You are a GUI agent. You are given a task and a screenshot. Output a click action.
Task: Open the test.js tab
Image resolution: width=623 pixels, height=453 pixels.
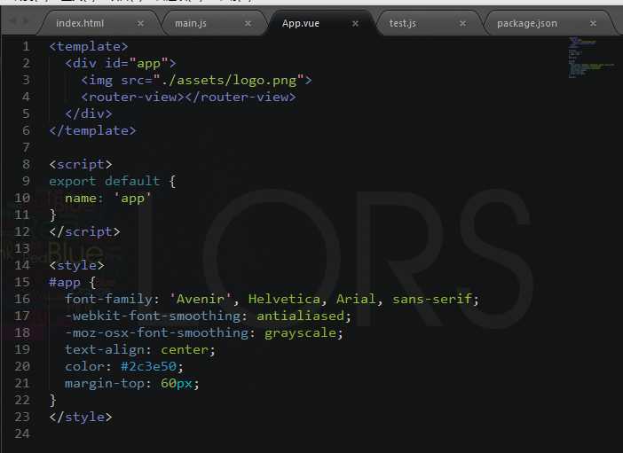tap(403, 23)
